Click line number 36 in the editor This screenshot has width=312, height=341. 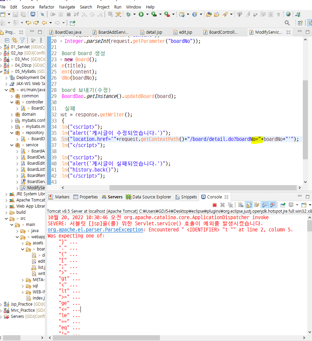click(x=54, y=139)
